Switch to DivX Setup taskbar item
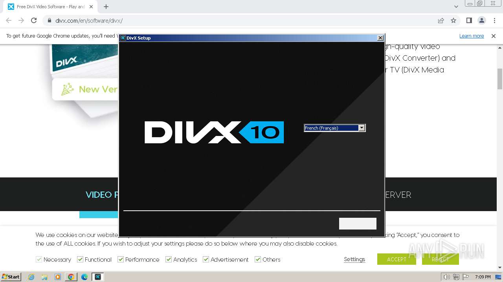 [98, 277]
